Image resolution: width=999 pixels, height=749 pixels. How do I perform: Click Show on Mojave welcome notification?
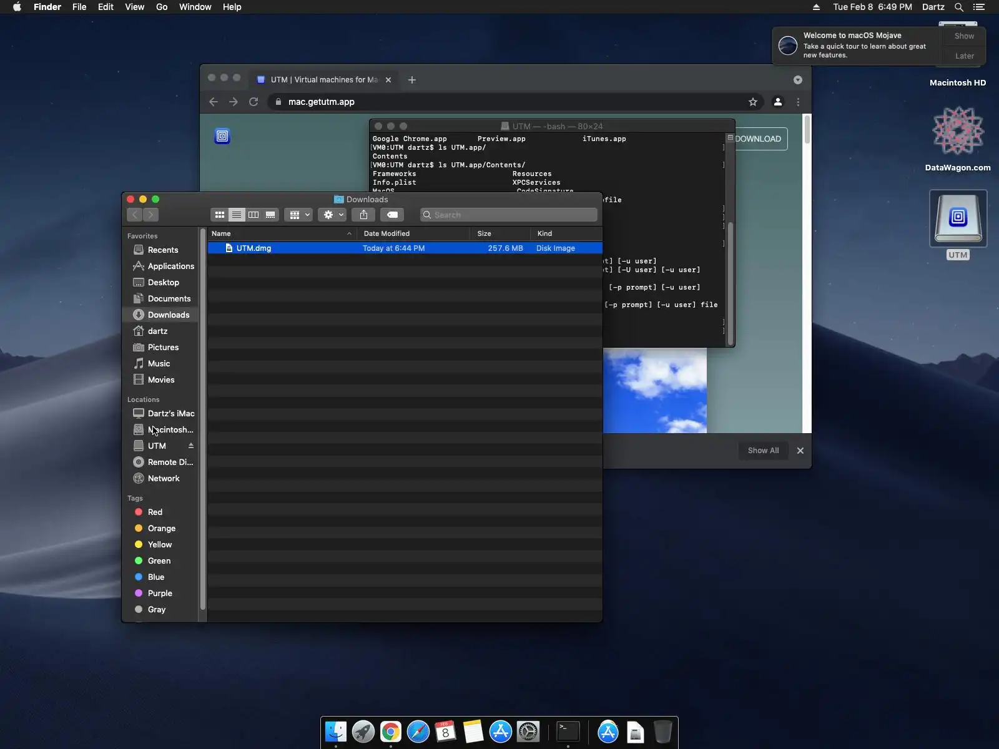964,36
